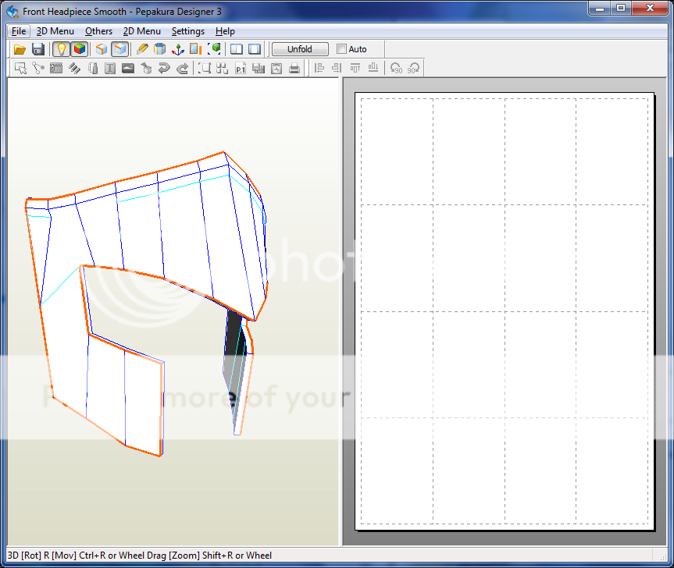Click the fit-to-frame bracket icon
The width and height of the screenshot is (674, 568).
pos(205,68)
